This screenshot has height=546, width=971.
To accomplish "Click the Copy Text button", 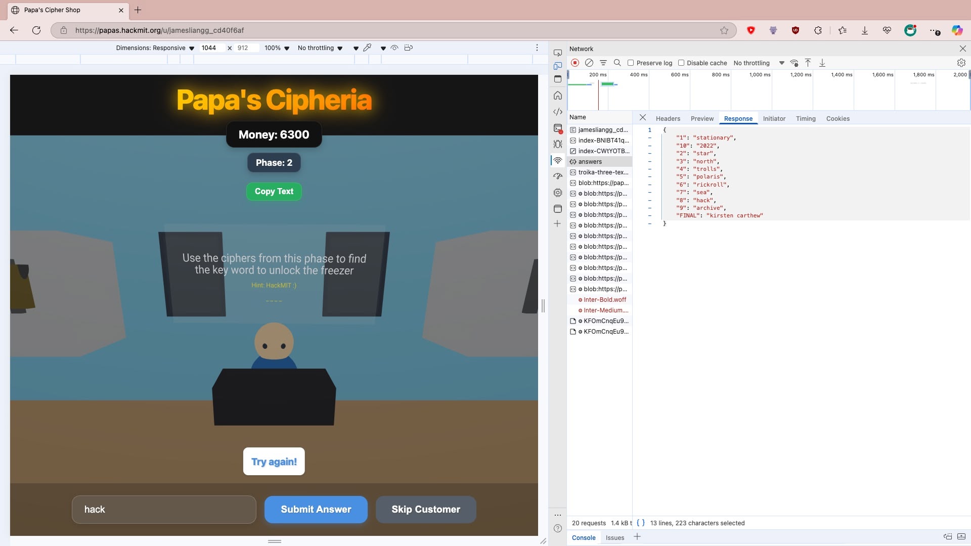I will coord(274,192).
